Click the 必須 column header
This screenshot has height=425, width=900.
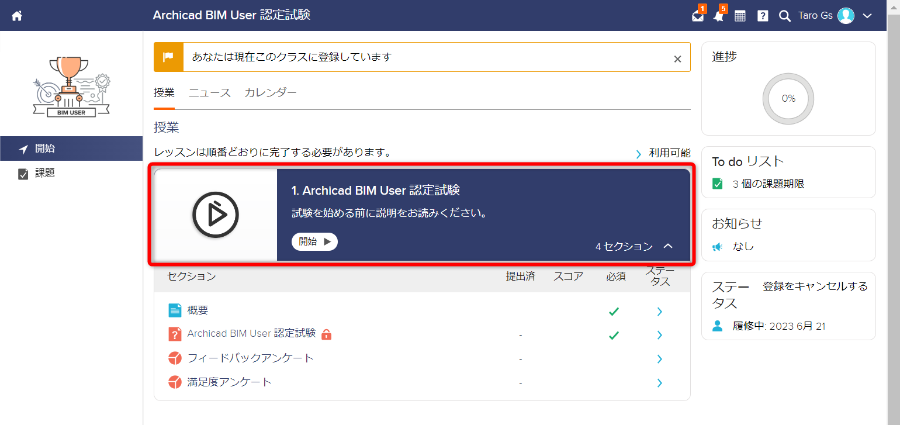pyautogui.click(x=616, y=276)
